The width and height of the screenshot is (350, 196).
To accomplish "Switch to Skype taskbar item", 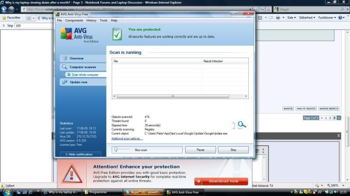I will [x=143, y=192].
